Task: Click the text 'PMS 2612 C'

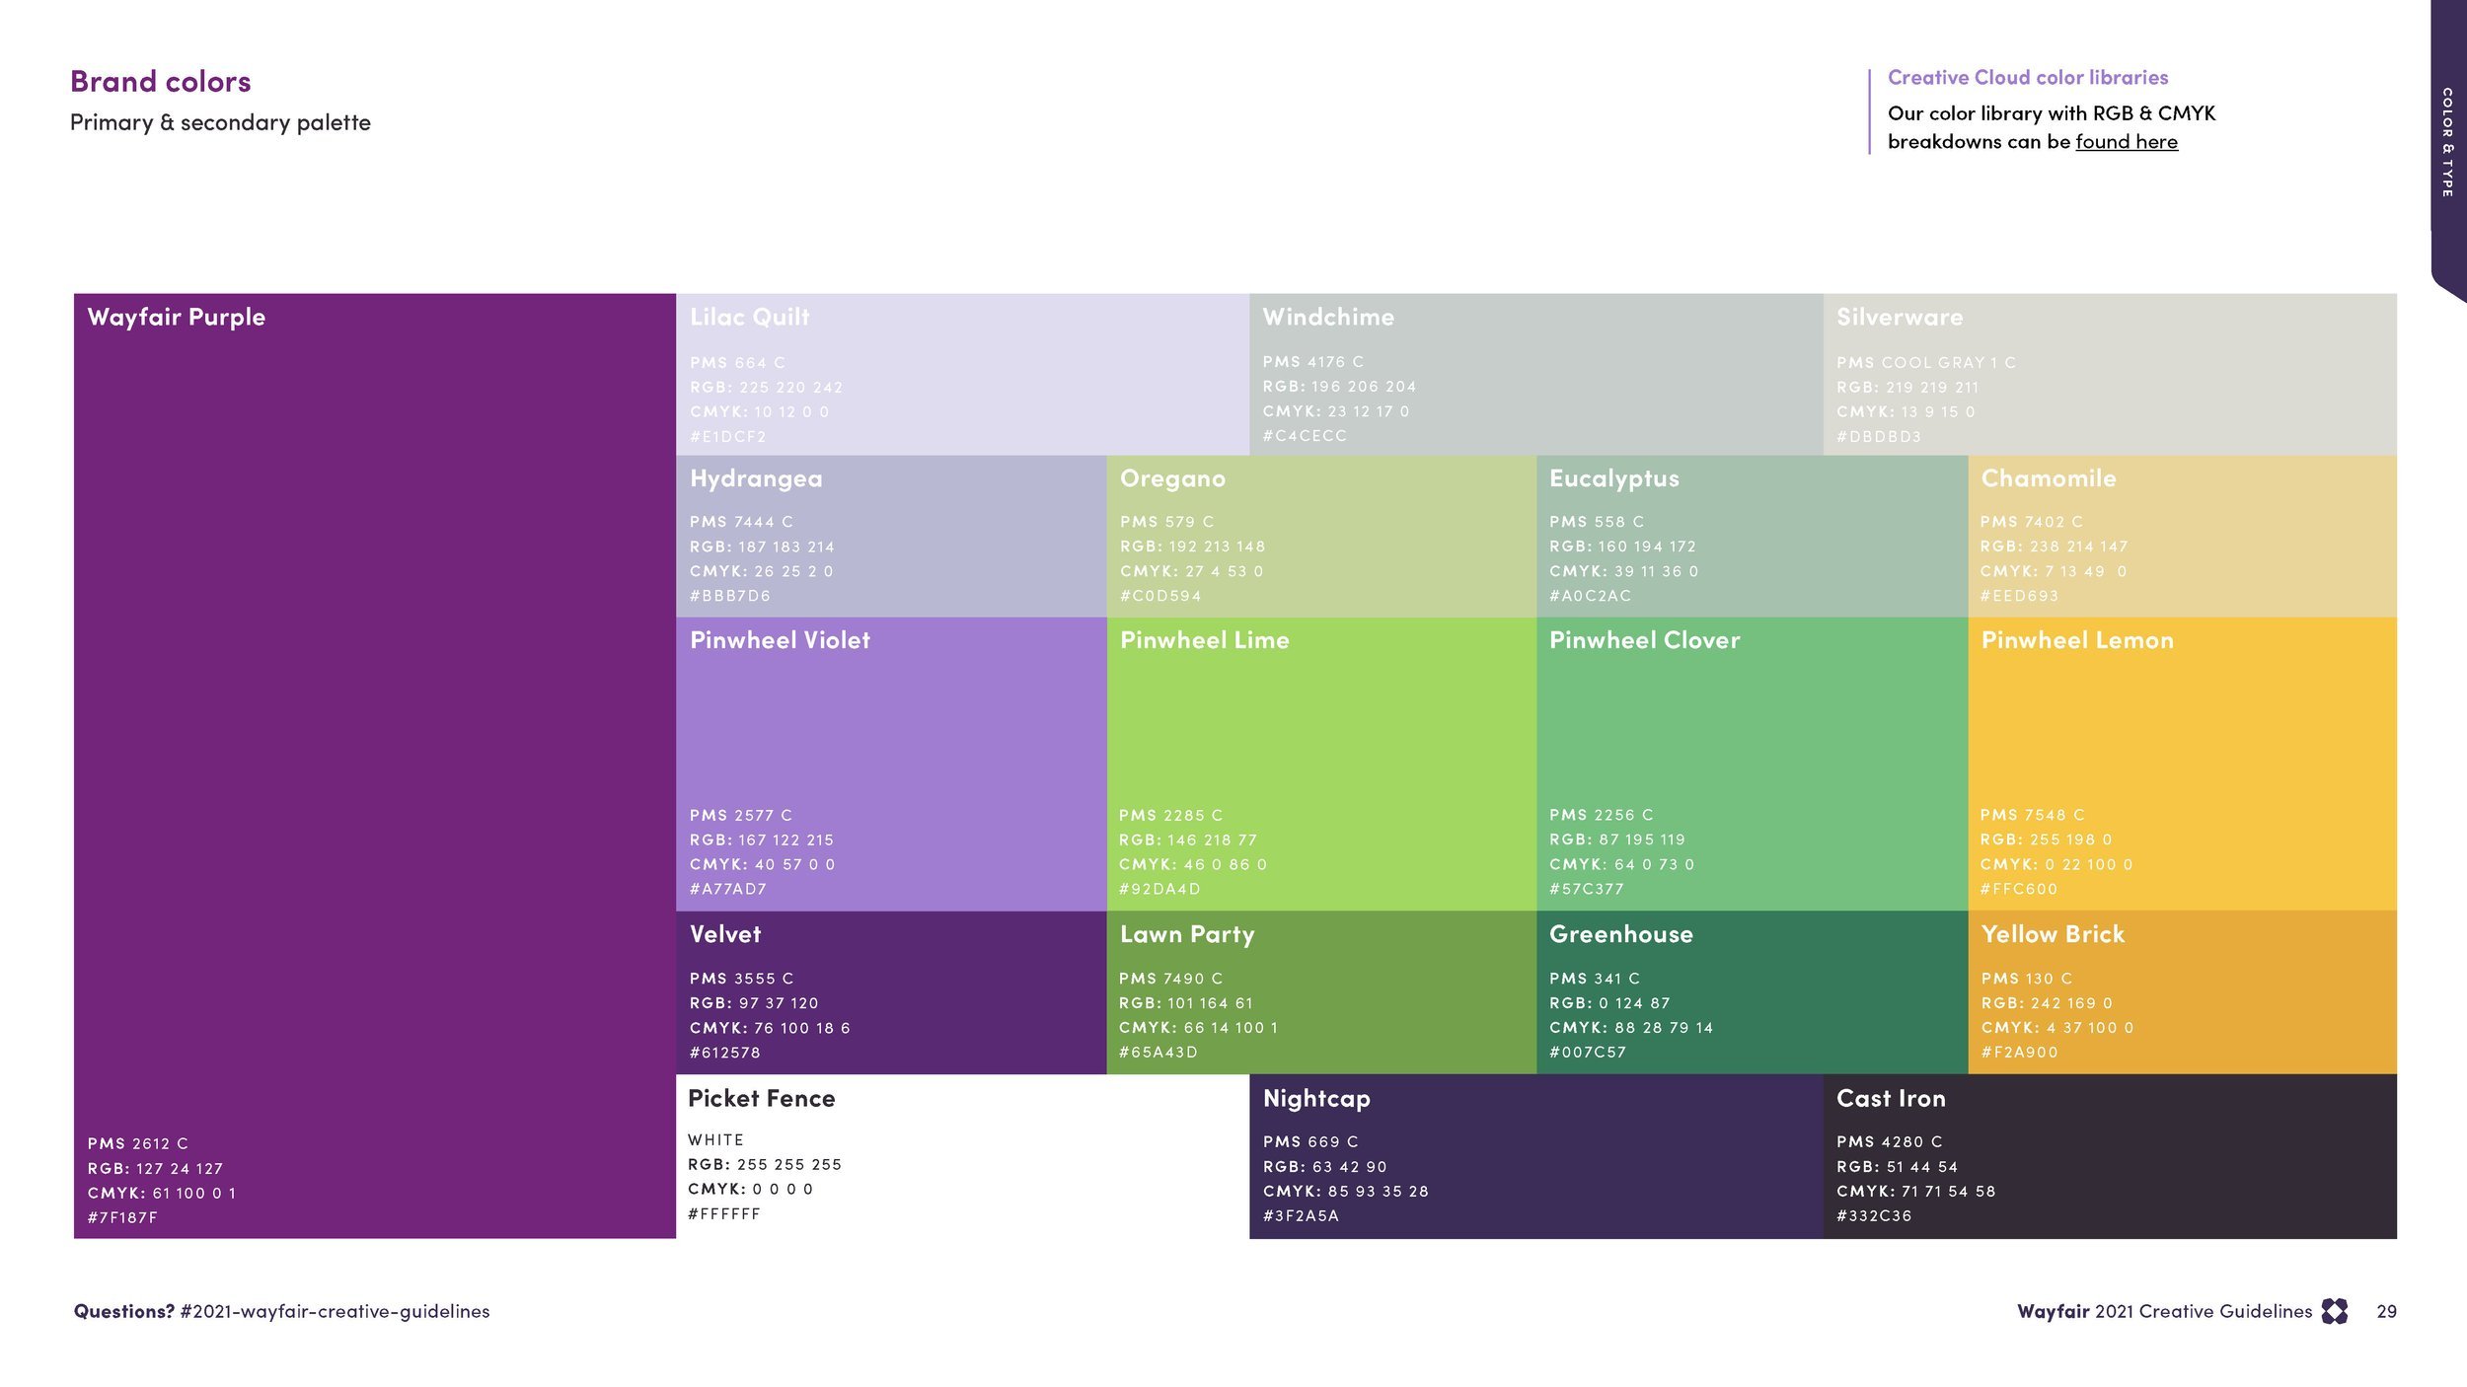Action: coord(137,1143)
